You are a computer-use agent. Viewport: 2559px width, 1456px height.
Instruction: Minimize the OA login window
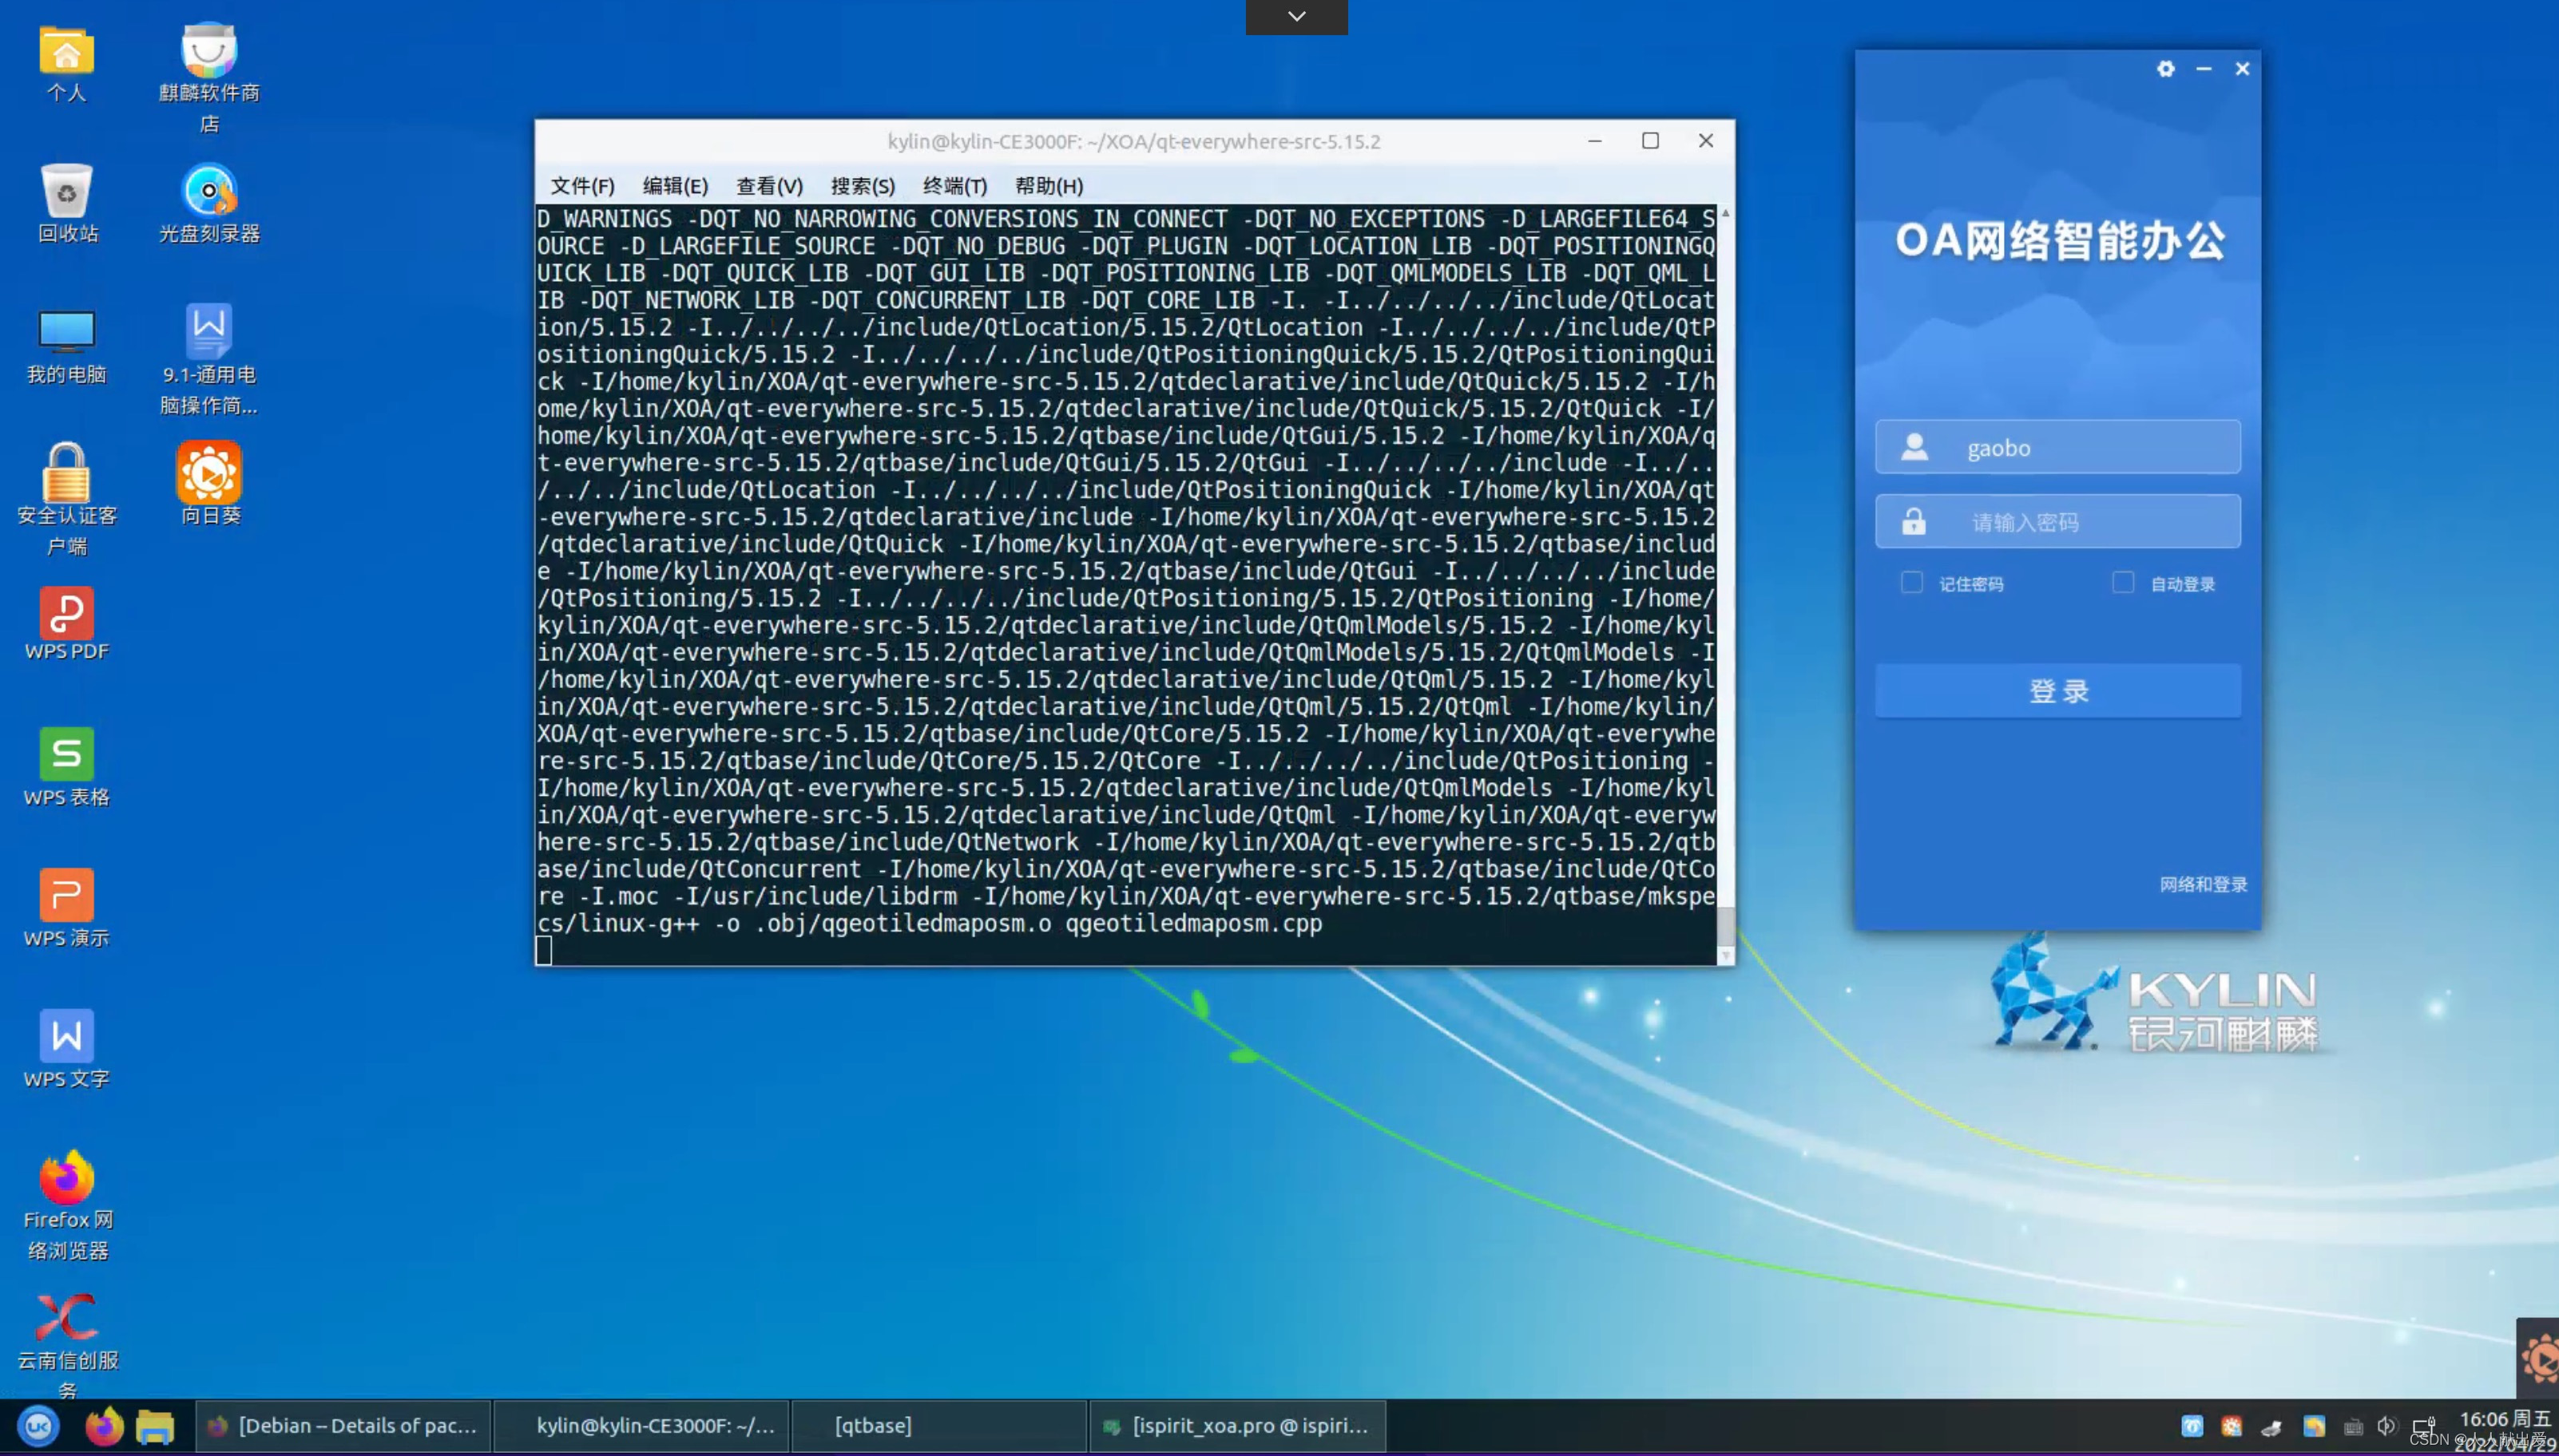(x=2204, y=69)
